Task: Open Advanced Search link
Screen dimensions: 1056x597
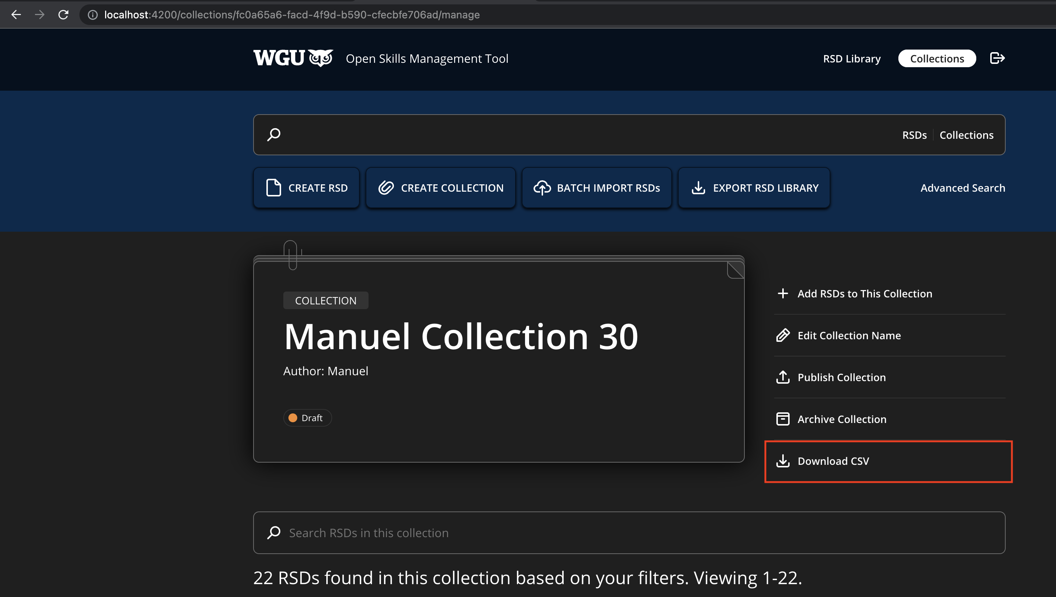Action: (x=962, y=188)
